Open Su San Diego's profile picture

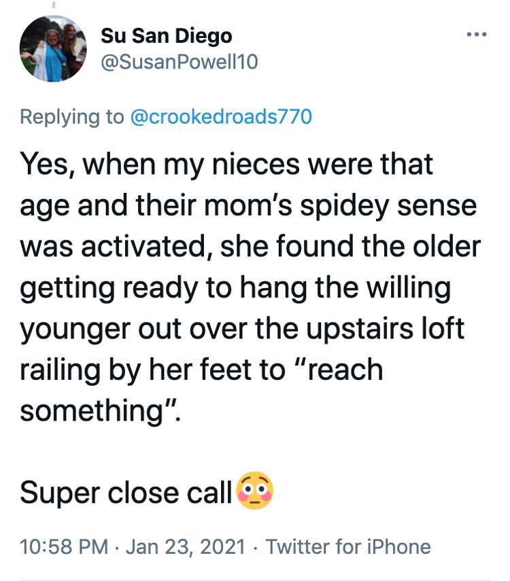53,48
